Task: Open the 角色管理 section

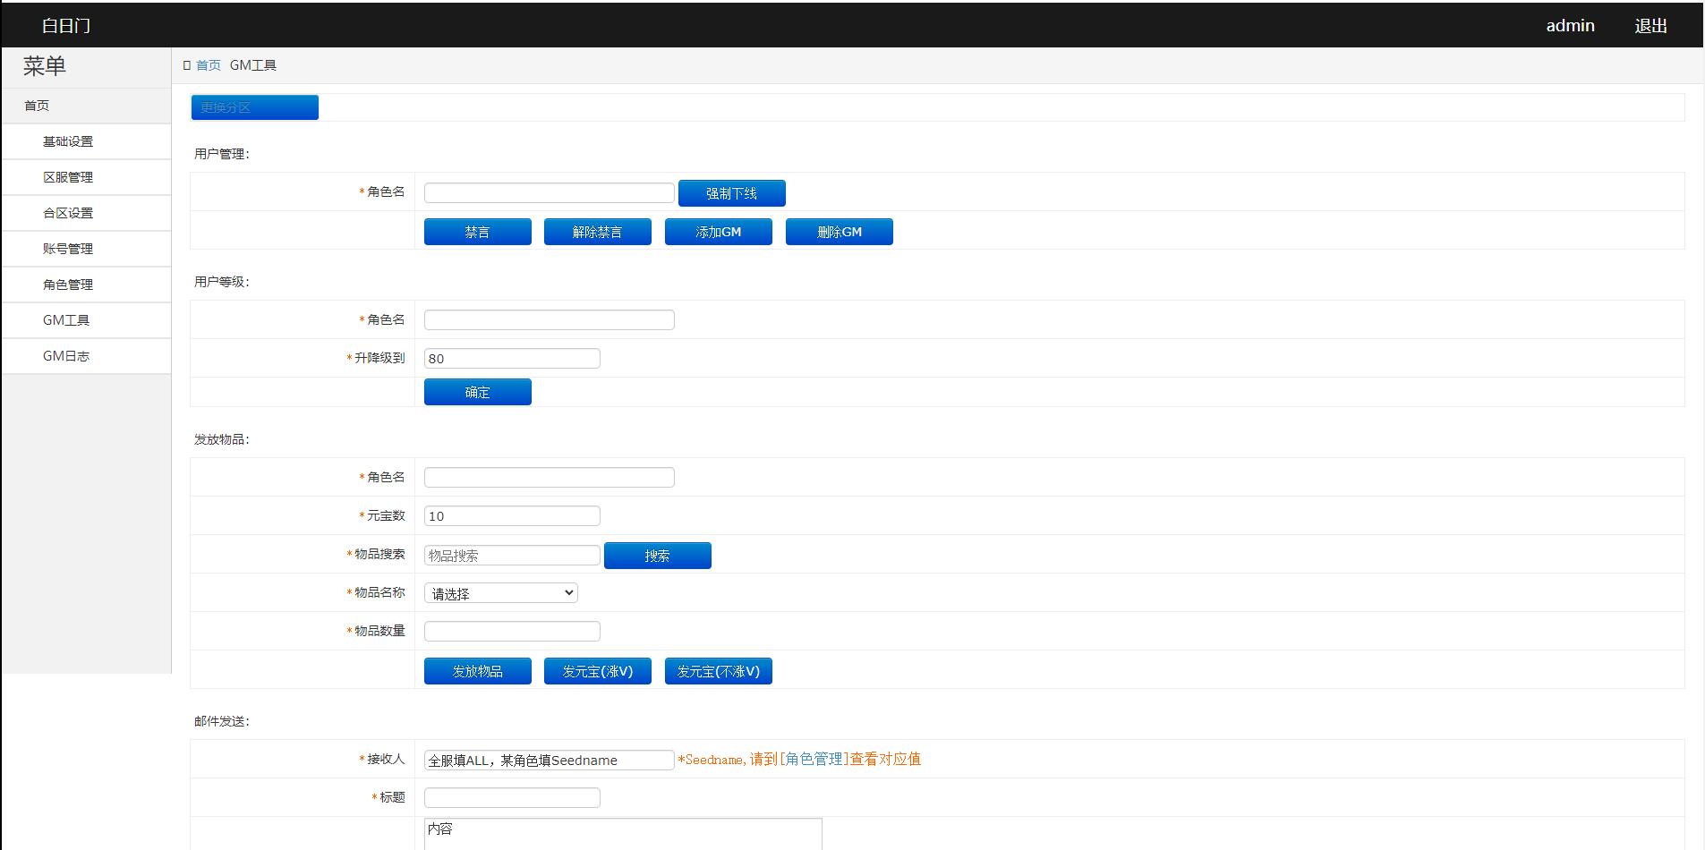Action: coord(67,284)
